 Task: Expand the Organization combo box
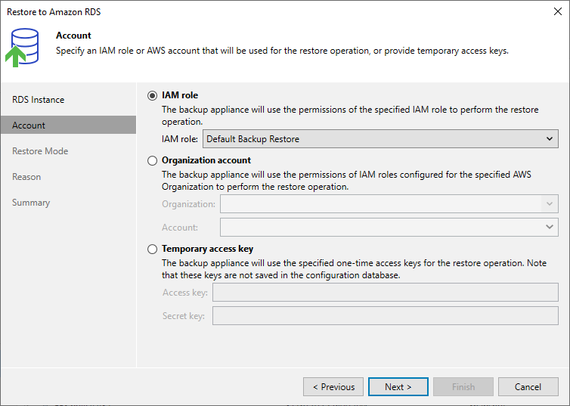[389, 204]
